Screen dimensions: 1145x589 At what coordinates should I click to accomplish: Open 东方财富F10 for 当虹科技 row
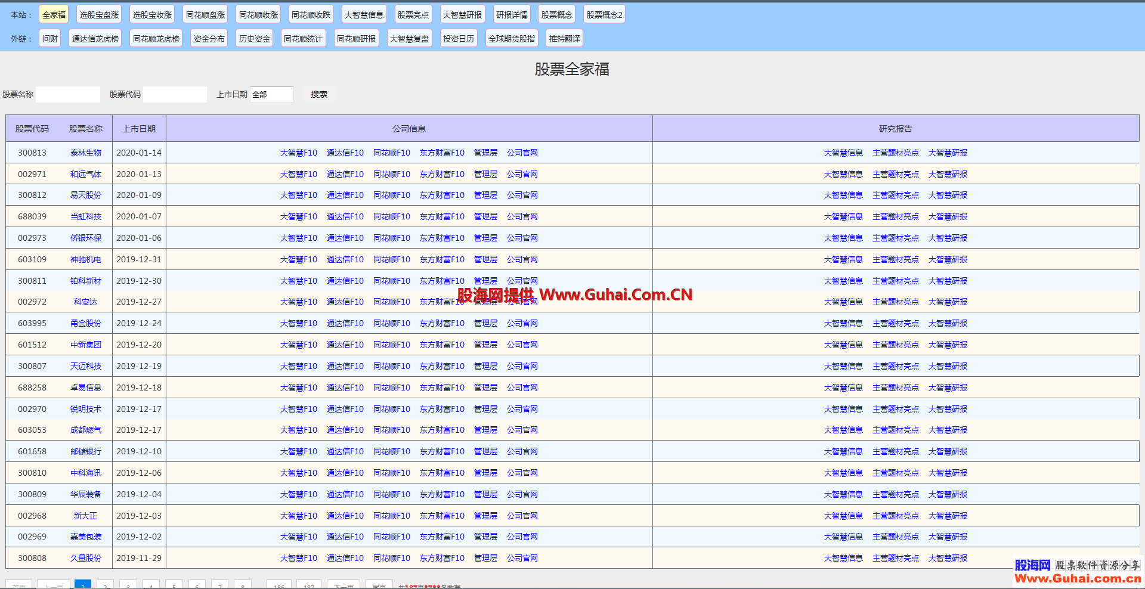442,216
